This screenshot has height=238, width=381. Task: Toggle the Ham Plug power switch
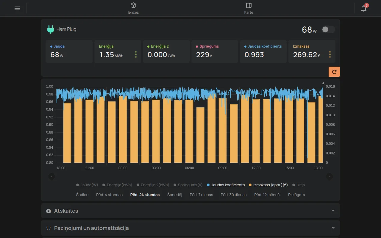tap(328, 29)
